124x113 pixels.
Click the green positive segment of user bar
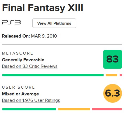[29, 109]
